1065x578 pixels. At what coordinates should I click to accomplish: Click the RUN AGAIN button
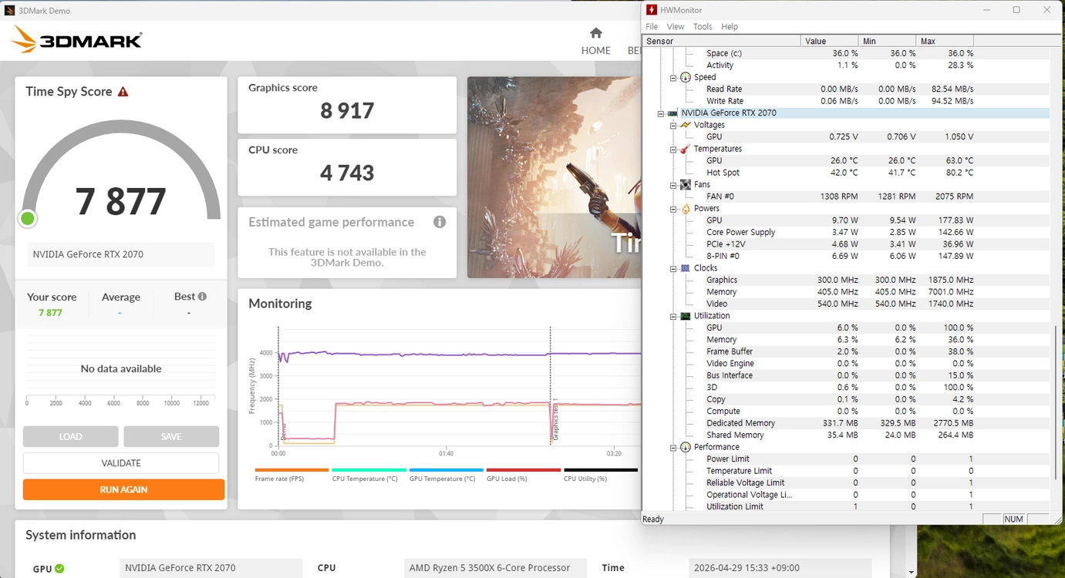click(123, 489)
